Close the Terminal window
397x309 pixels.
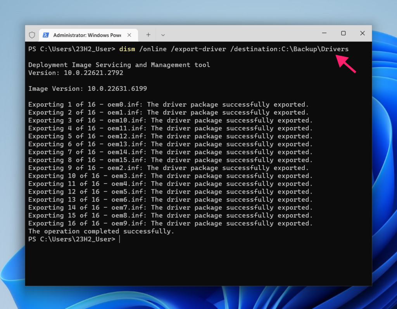(x=362, y=33)
